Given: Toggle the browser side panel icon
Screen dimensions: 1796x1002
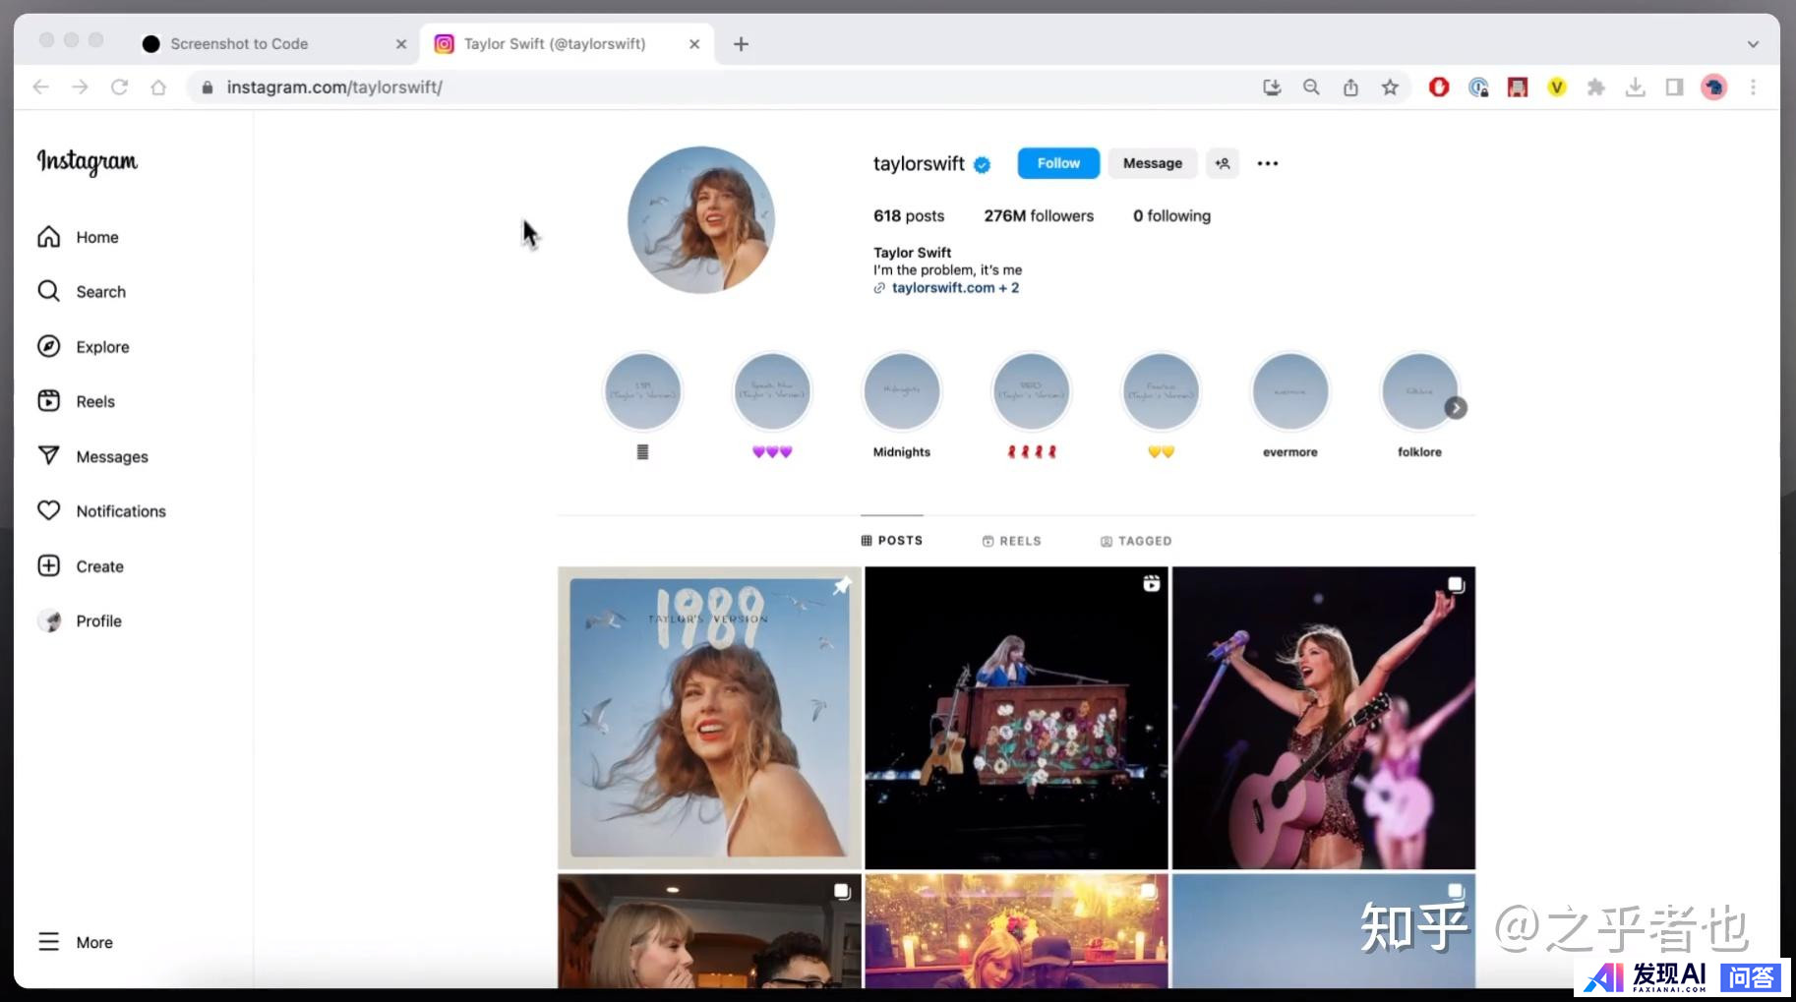Looking at the screenshot, I should 1674,88.
